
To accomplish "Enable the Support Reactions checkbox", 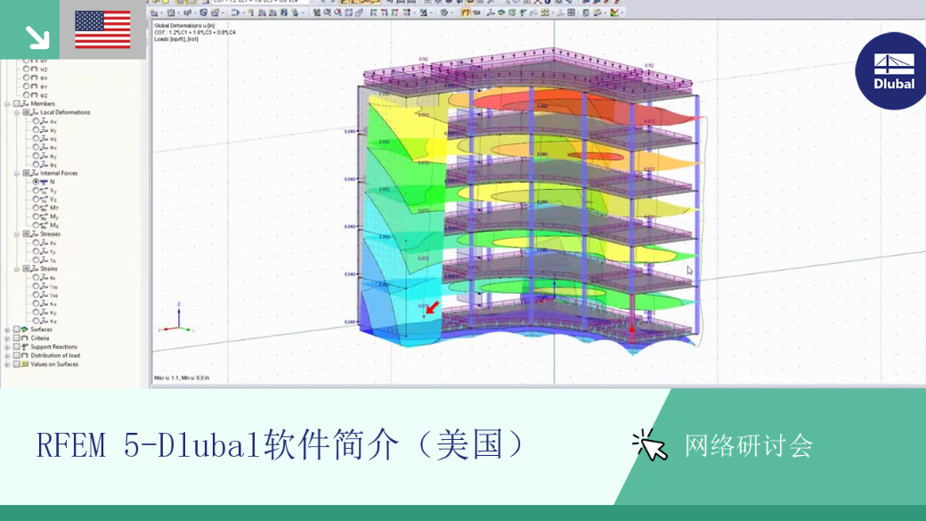I will tap(17, 346).
